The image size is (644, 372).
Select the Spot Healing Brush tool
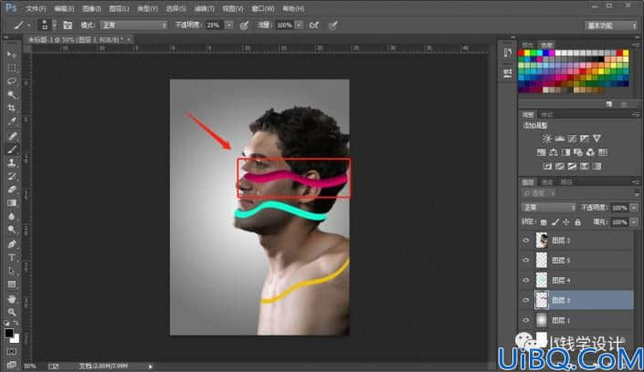(x=12, y=136)
